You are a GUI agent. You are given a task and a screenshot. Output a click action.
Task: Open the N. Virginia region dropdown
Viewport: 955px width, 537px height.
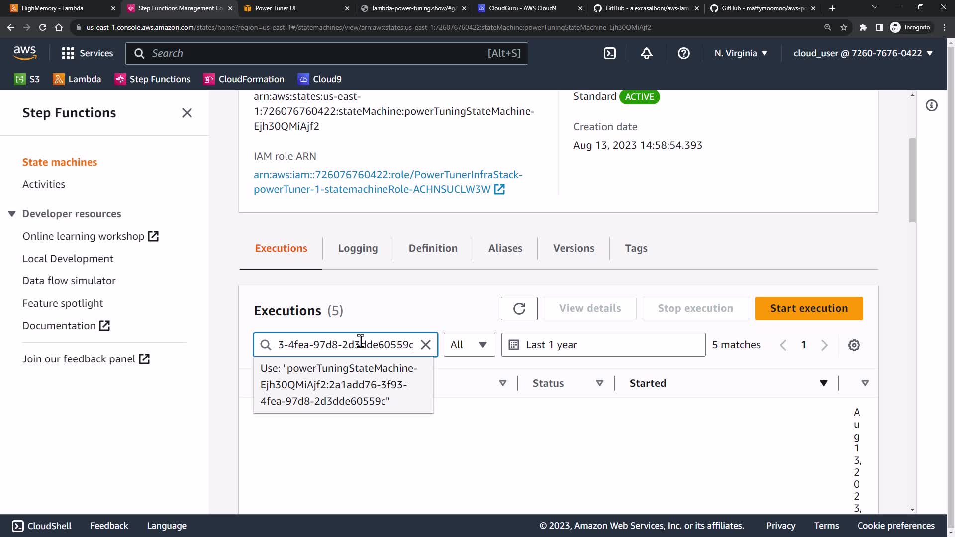pos(741,53)
